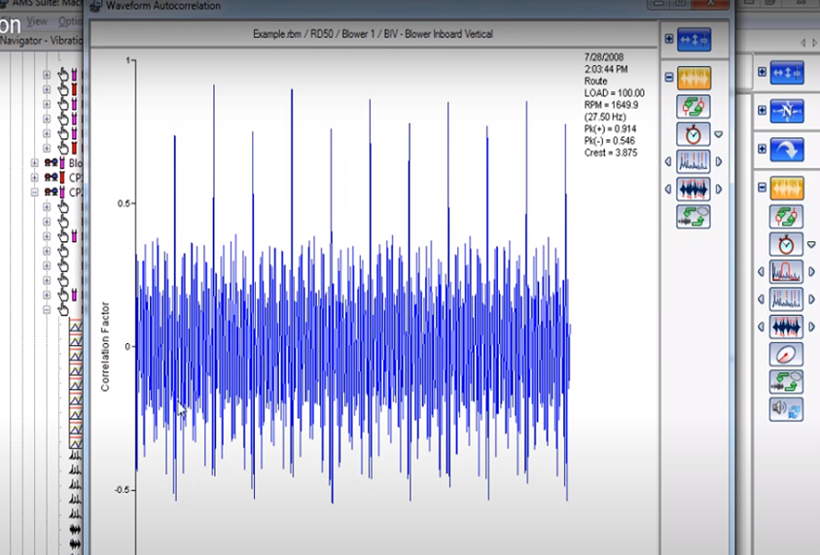
Task: Click the 'Pk(+) = 0.914' value
Action: 610,129
